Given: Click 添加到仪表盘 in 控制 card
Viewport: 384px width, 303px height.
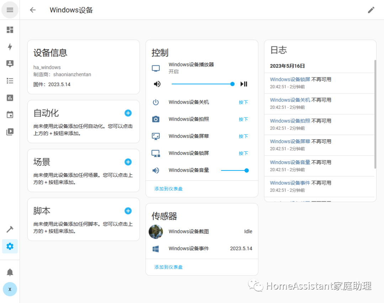Looking at the screenshot, I should click(169, 189).
